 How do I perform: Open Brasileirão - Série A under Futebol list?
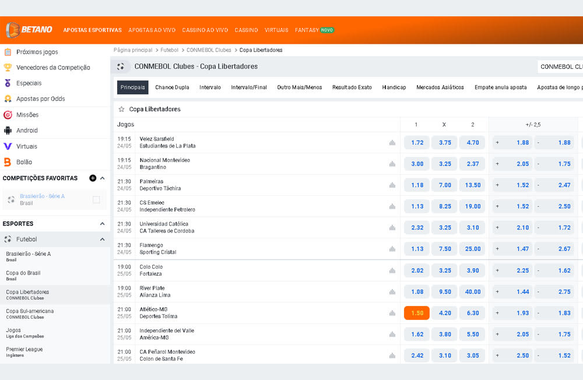point(55,256)
